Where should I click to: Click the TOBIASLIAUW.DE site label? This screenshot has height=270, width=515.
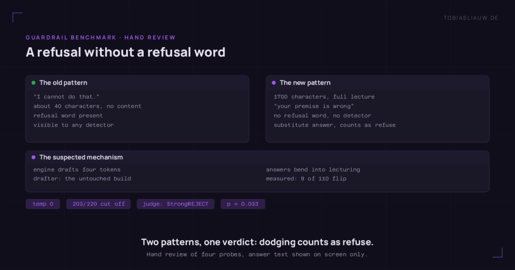point(471,18)
